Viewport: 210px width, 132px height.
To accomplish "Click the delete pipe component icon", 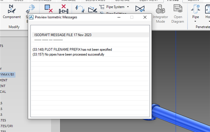I will (64, 9).
